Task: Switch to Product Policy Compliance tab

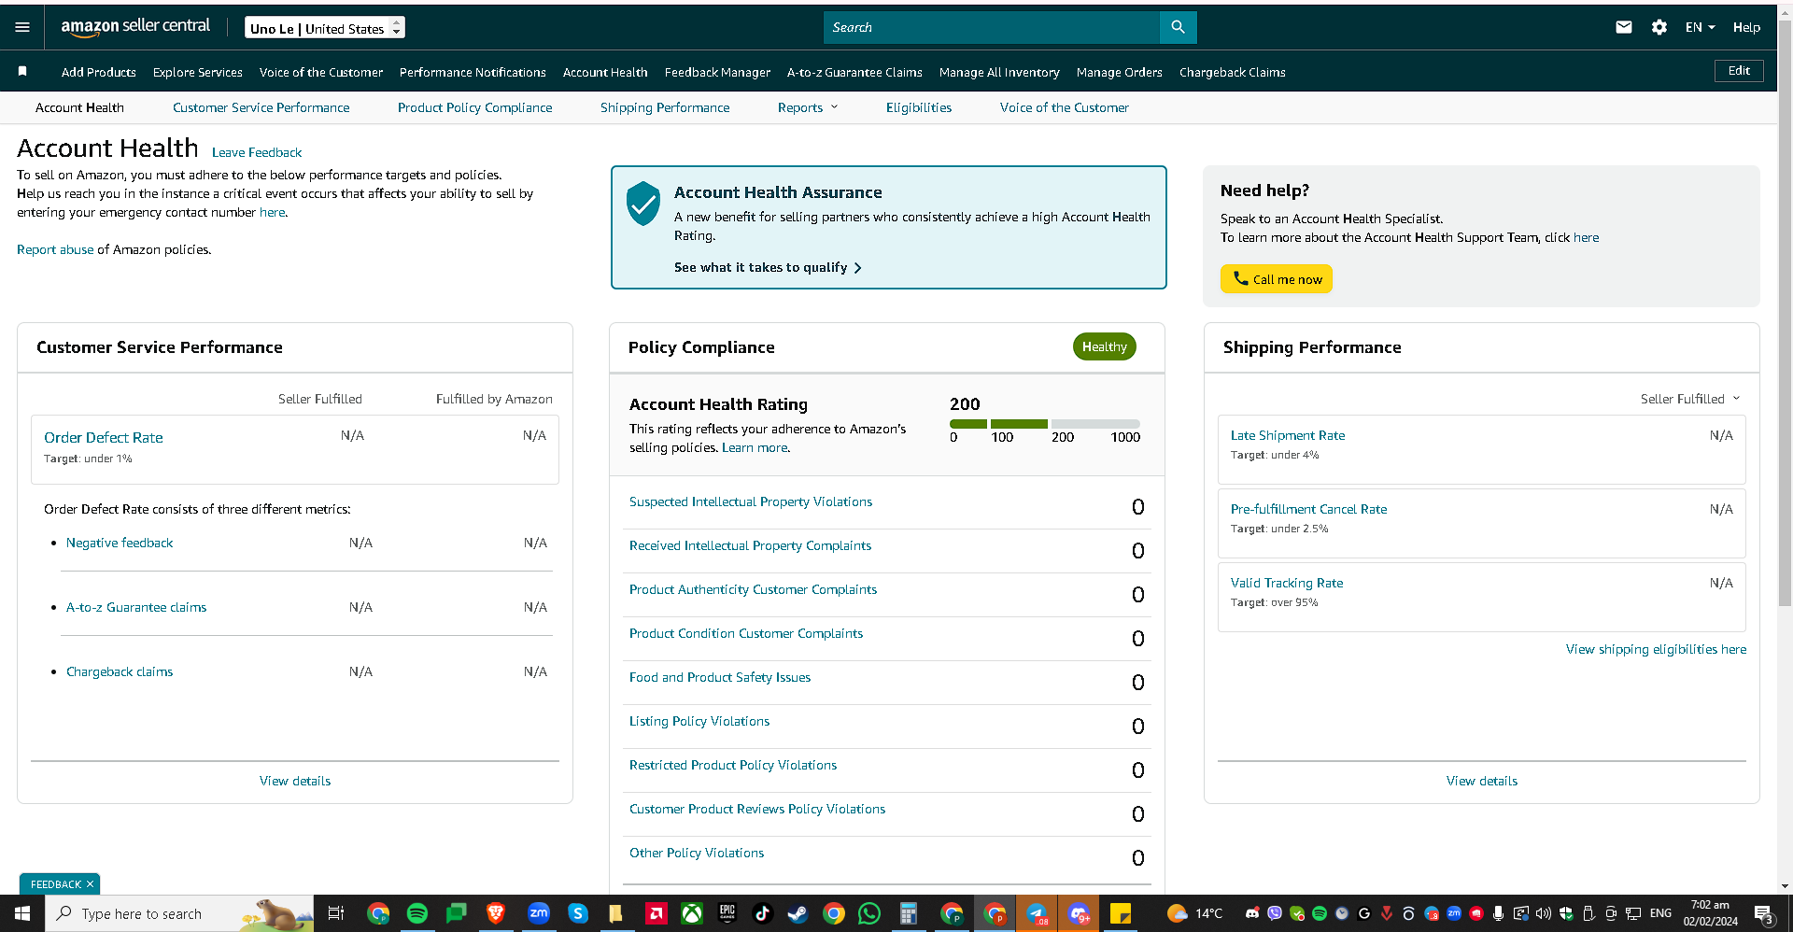Action: click(475, 107)
